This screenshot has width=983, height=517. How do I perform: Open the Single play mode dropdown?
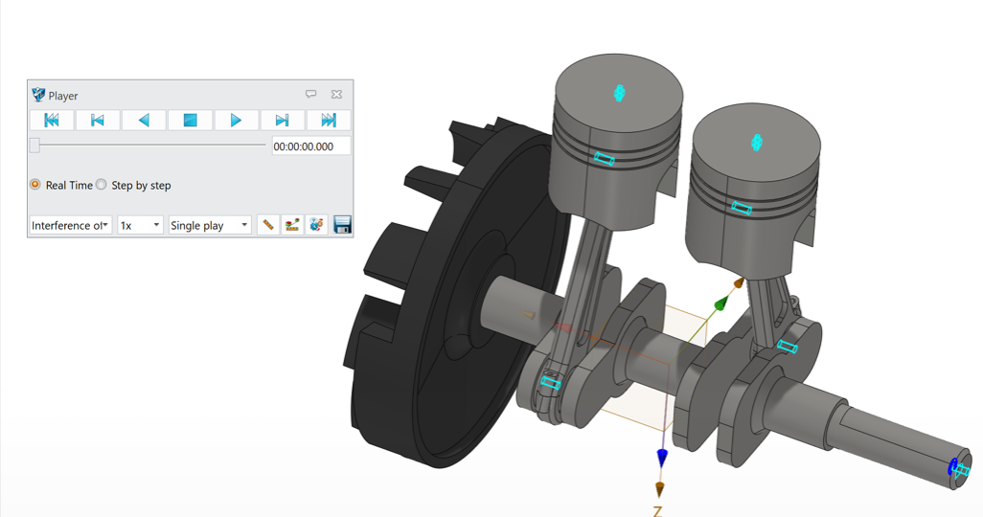coord(210,225)
